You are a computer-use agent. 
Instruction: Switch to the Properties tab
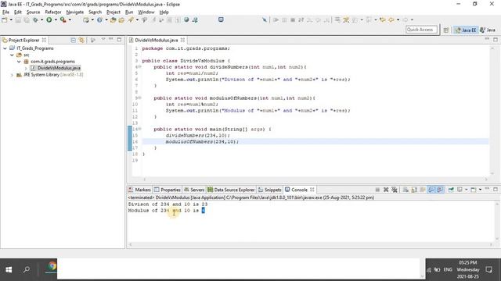[167, 190]
